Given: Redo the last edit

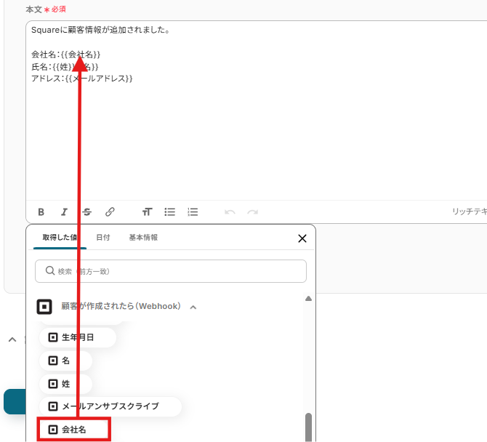Looking at the screenshot, I should pyautogui.click(x=252, y=212).
